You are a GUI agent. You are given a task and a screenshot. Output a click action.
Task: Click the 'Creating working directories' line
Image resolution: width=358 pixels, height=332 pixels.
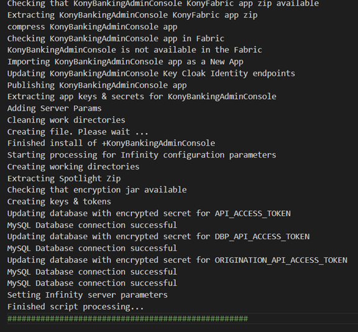[x=73, y=166]
